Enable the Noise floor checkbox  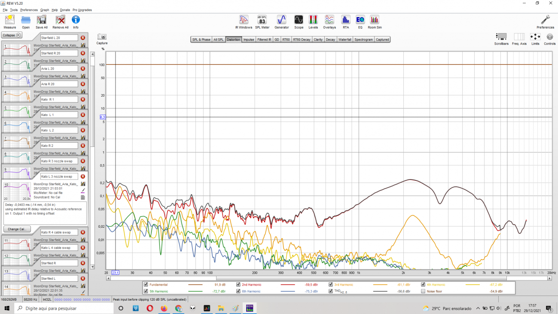423,291
